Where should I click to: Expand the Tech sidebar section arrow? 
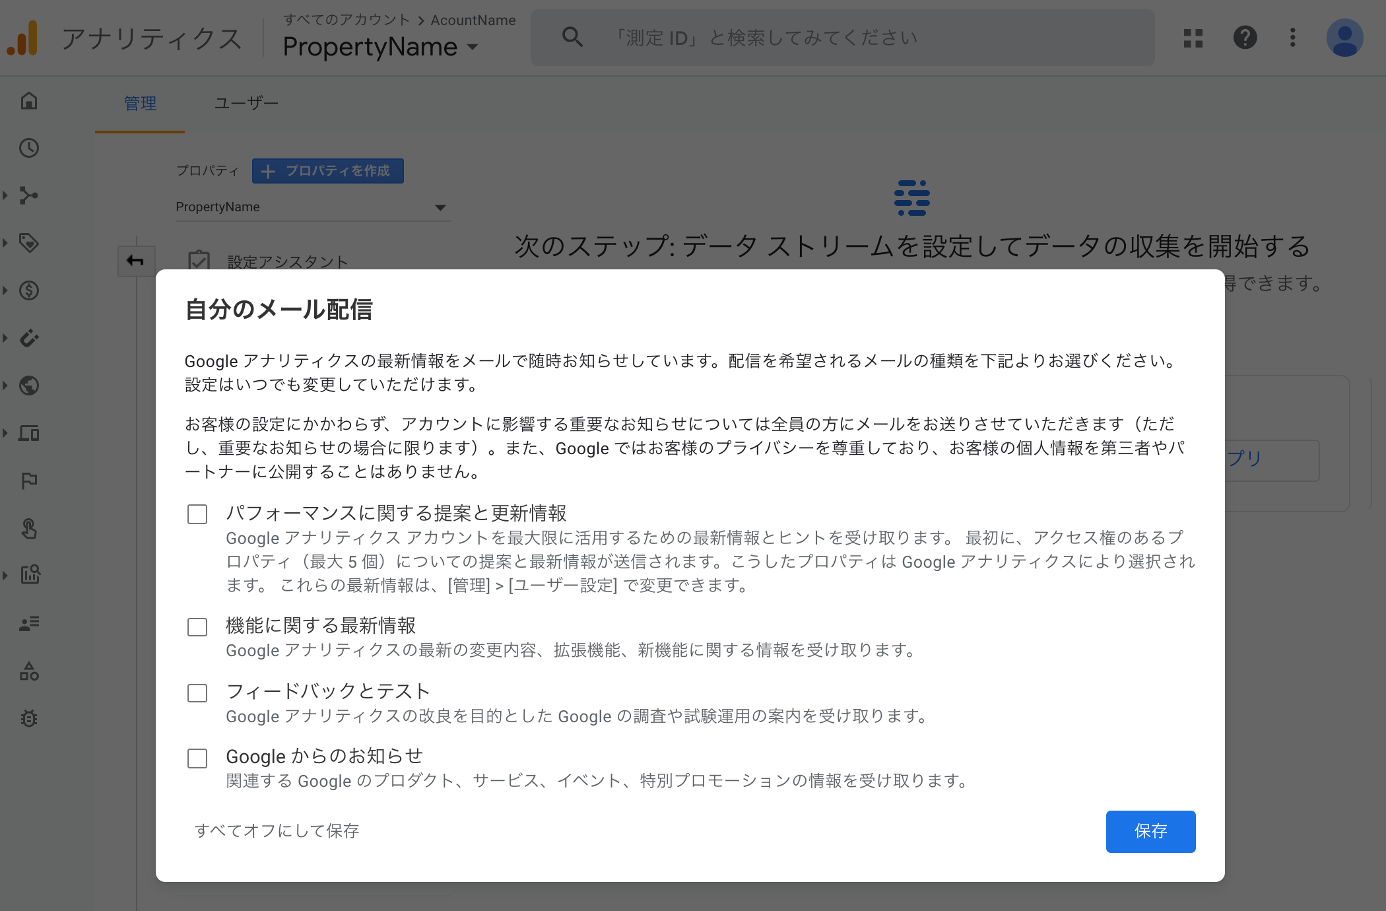[5, 433]
